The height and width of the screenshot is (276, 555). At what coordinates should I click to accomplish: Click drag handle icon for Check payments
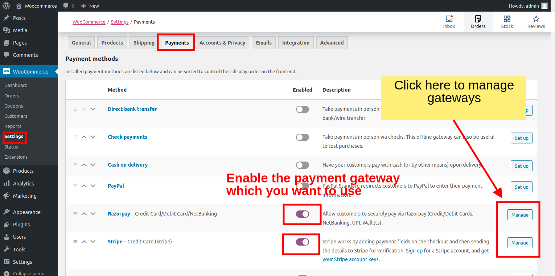pyautogui.click(x=75, y=137)
